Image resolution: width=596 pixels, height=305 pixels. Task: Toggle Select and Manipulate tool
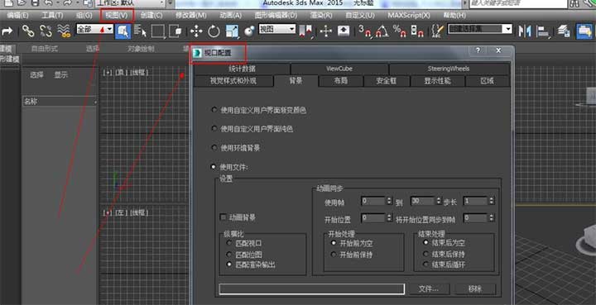coord(326,31)
